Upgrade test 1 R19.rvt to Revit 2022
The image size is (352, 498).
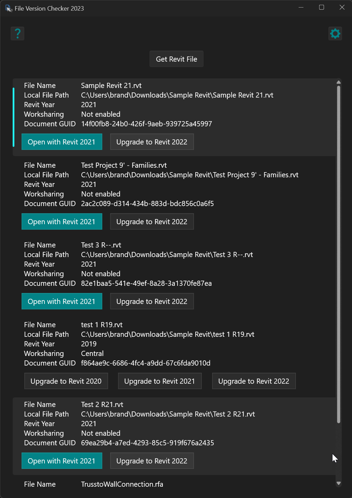pyautogui.click(x=253, y=381)
